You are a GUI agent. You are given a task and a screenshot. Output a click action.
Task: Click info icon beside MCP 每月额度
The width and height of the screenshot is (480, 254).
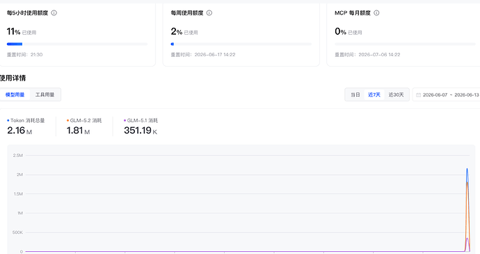[x=376, y=12]
